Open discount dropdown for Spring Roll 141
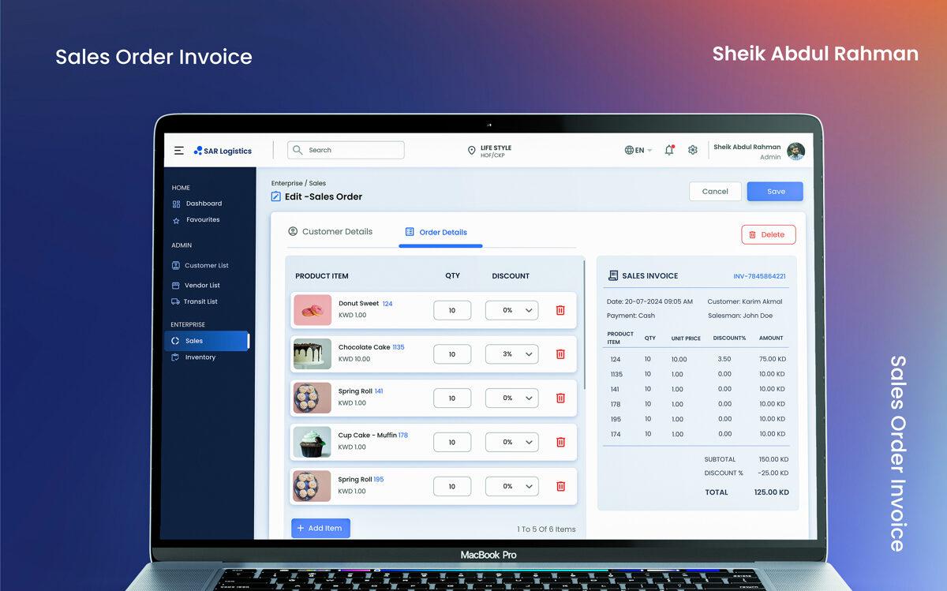The height and width of the screenshot is (591, 947). pyautogui.click(x=511, y=398)
